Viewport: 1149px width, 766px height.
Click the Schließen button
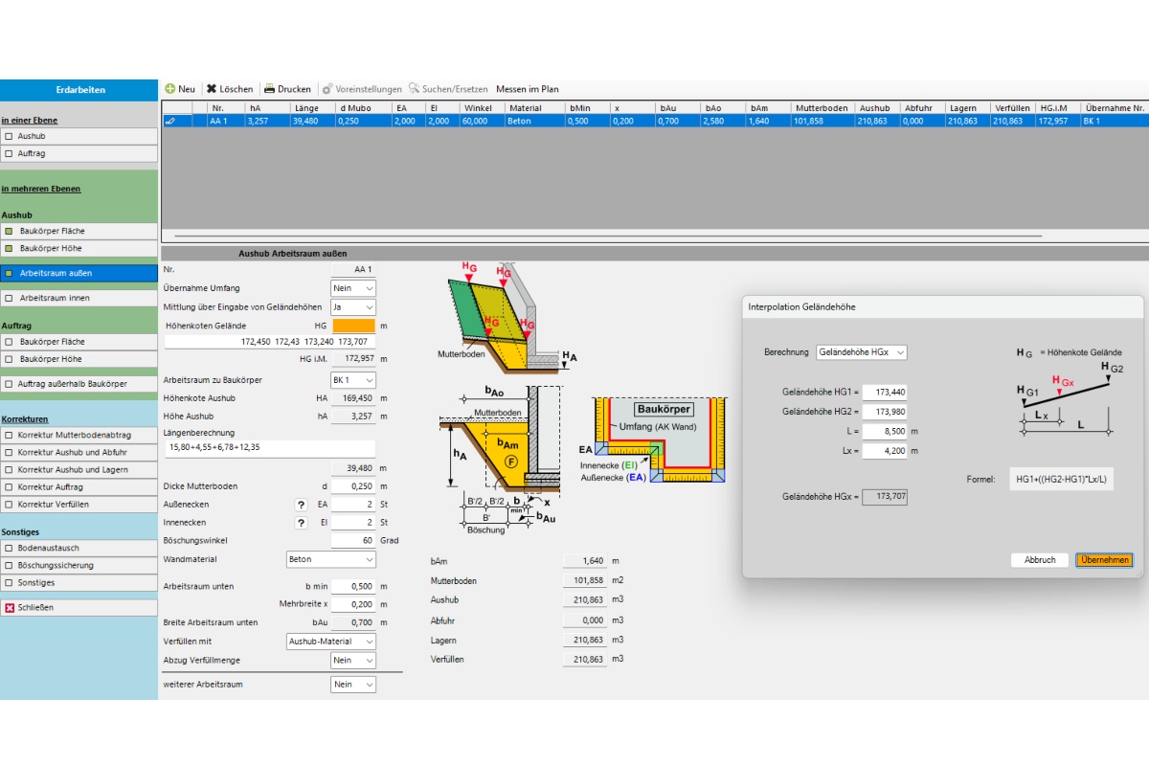79,608
